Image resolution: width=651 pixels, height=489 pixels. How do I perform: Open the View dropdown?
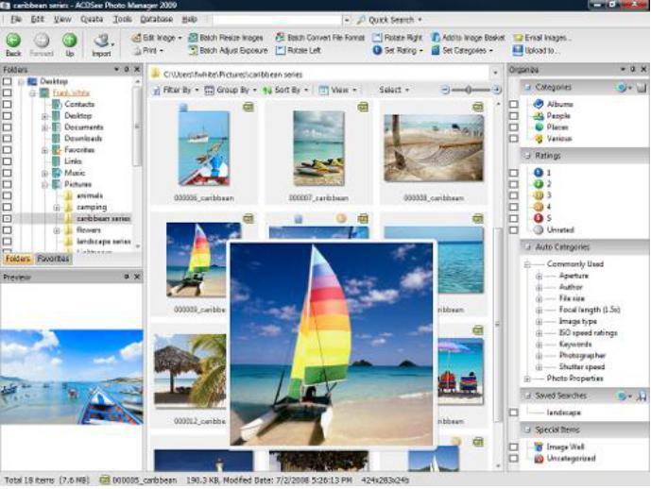pyautogui.click(x=337, y=90)
